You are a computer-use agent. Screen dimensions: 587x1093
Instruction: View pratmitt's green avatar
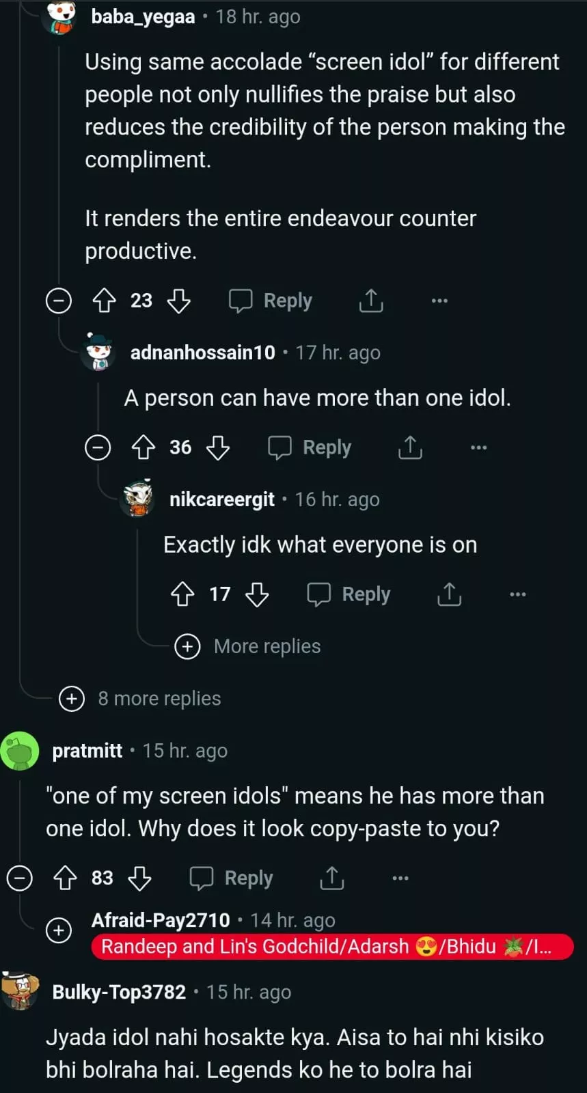(20, 751)
